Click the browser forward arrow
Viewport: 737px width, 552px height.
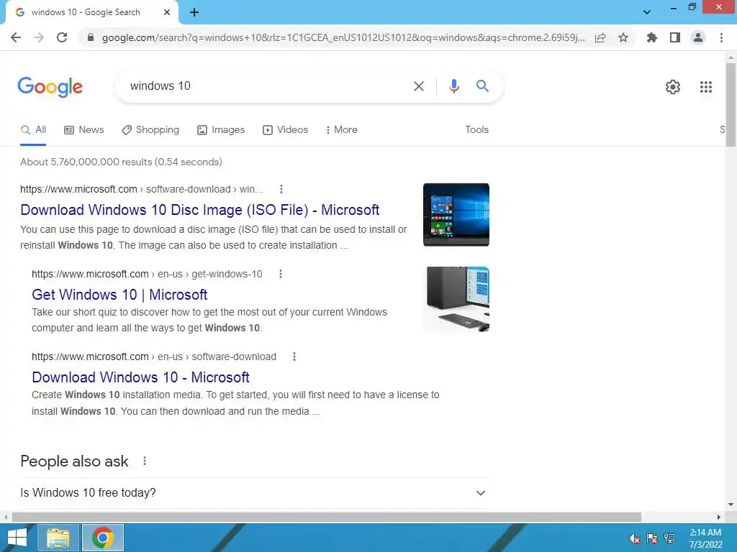[x=39, y=37]
